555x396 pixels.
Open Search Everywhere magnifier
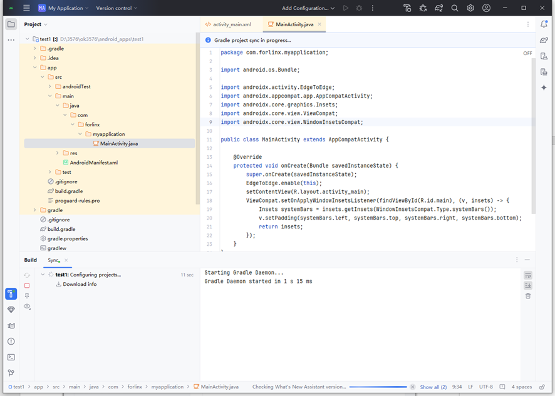[455, 8]
